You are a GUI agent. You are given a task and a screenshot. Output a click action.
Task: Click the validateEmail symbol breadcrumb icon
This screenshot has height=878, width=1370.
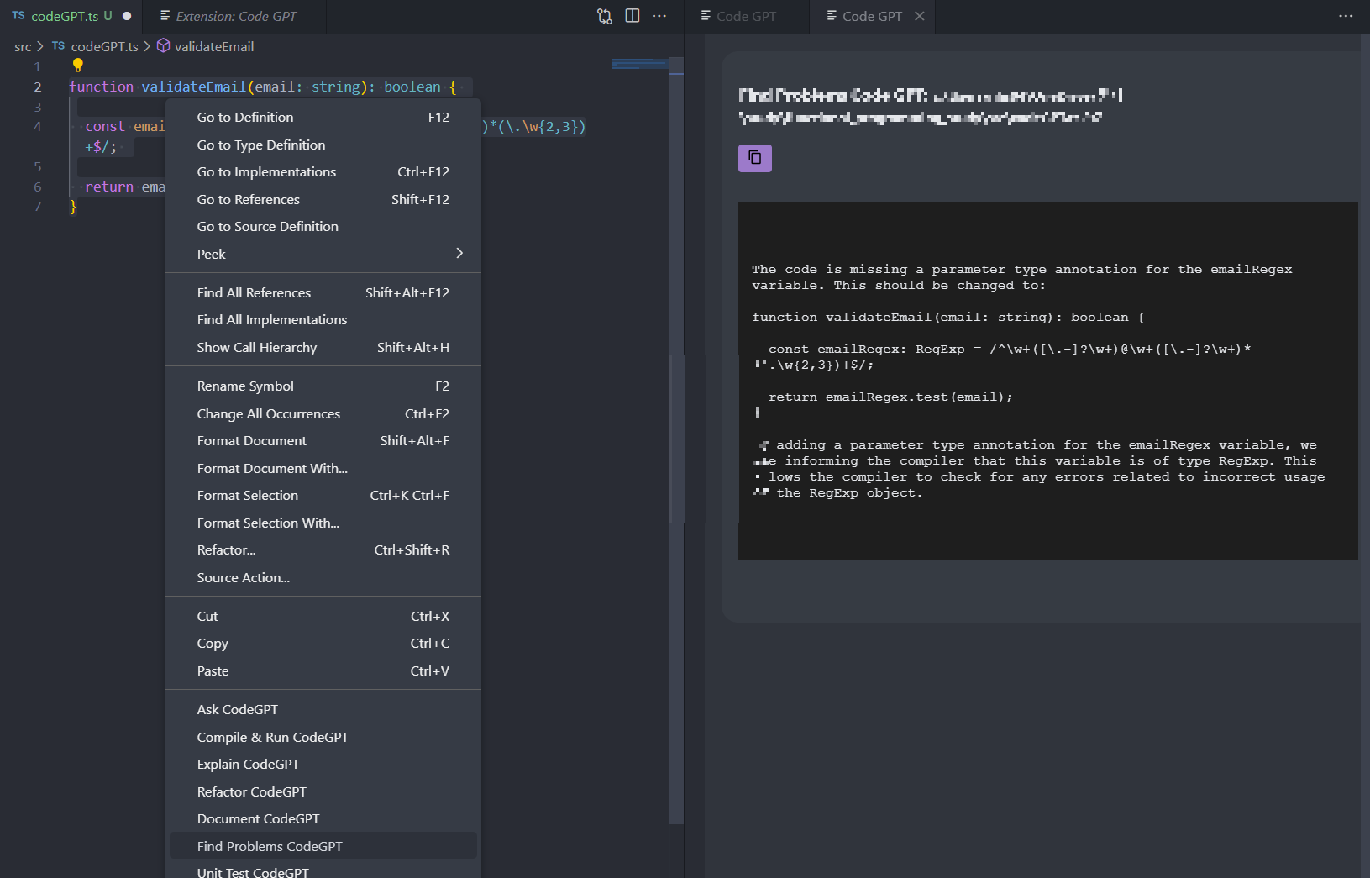pos(164,46)
